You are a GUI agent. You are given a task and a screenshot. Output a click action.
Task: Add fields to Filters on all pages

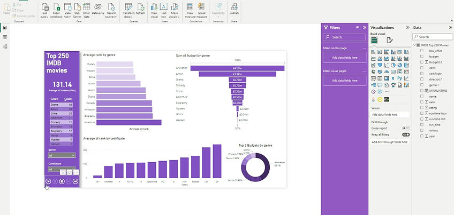[x=345, y=81]
